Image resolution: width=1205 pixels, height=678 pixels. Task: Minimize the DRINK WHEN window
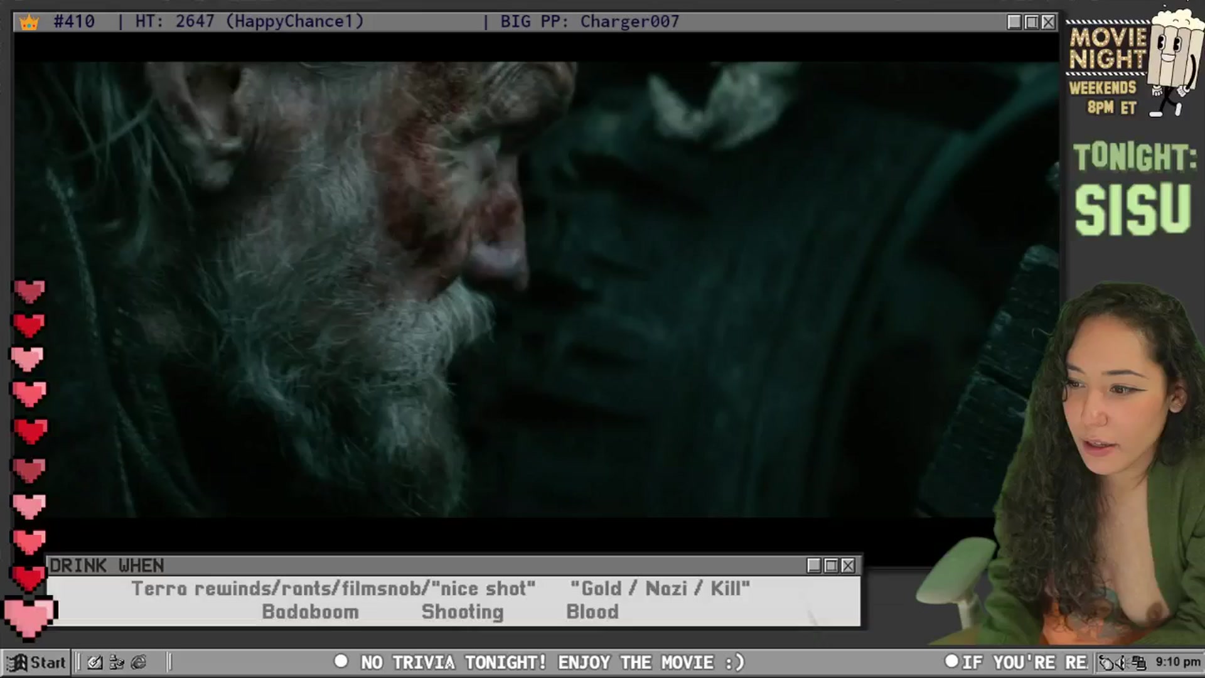[x=814, y=566]
